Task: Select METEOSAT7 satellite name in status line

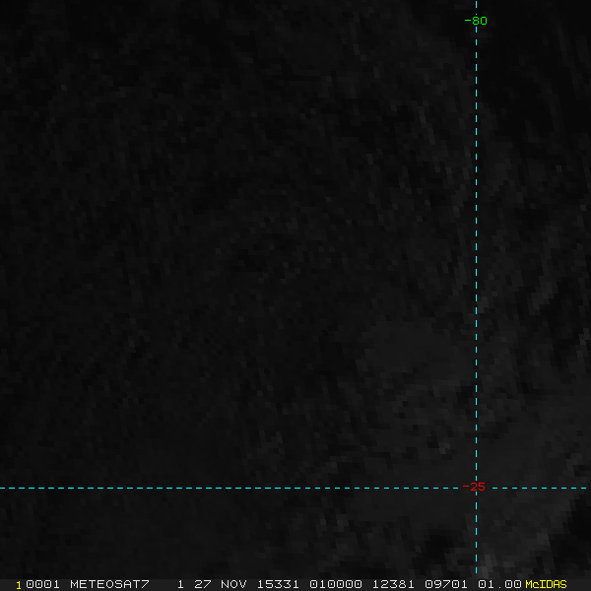Action: pyautogui.click(x=109, y=584)
